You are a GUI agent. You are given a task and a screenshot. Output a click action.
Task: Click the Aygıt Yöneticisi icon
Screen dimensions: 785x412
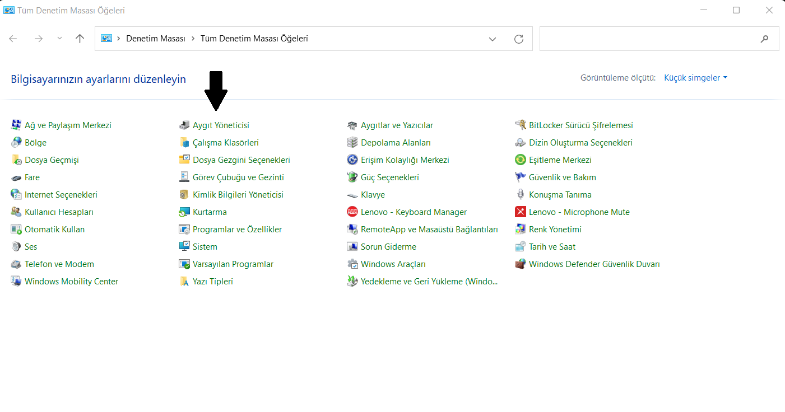pyautogui.click(x=184, y=125)
